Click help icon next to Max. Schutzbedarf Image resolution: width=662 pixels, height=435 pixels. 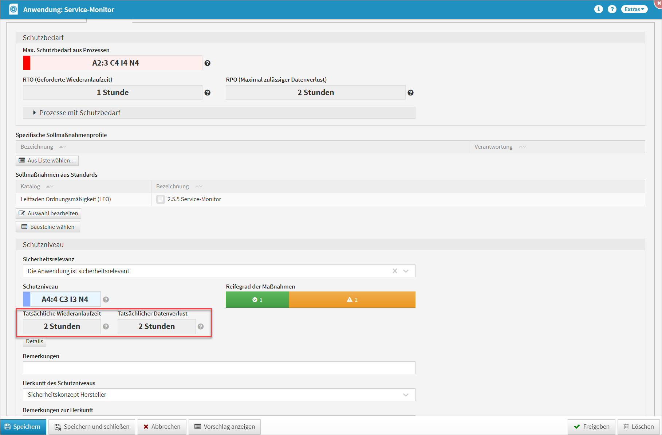click(208, 63)
